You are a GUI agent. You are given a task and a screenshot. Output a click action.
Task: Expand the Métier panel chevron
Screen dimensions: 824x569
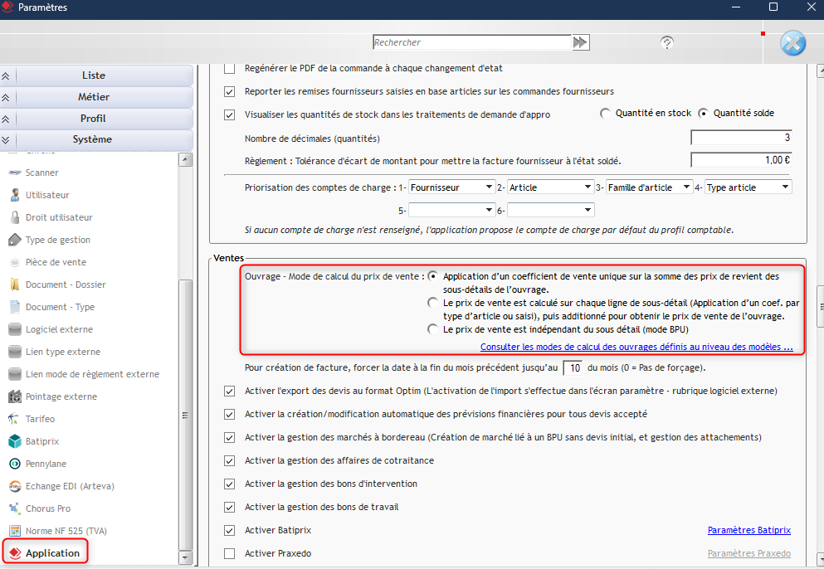(6, 97)
